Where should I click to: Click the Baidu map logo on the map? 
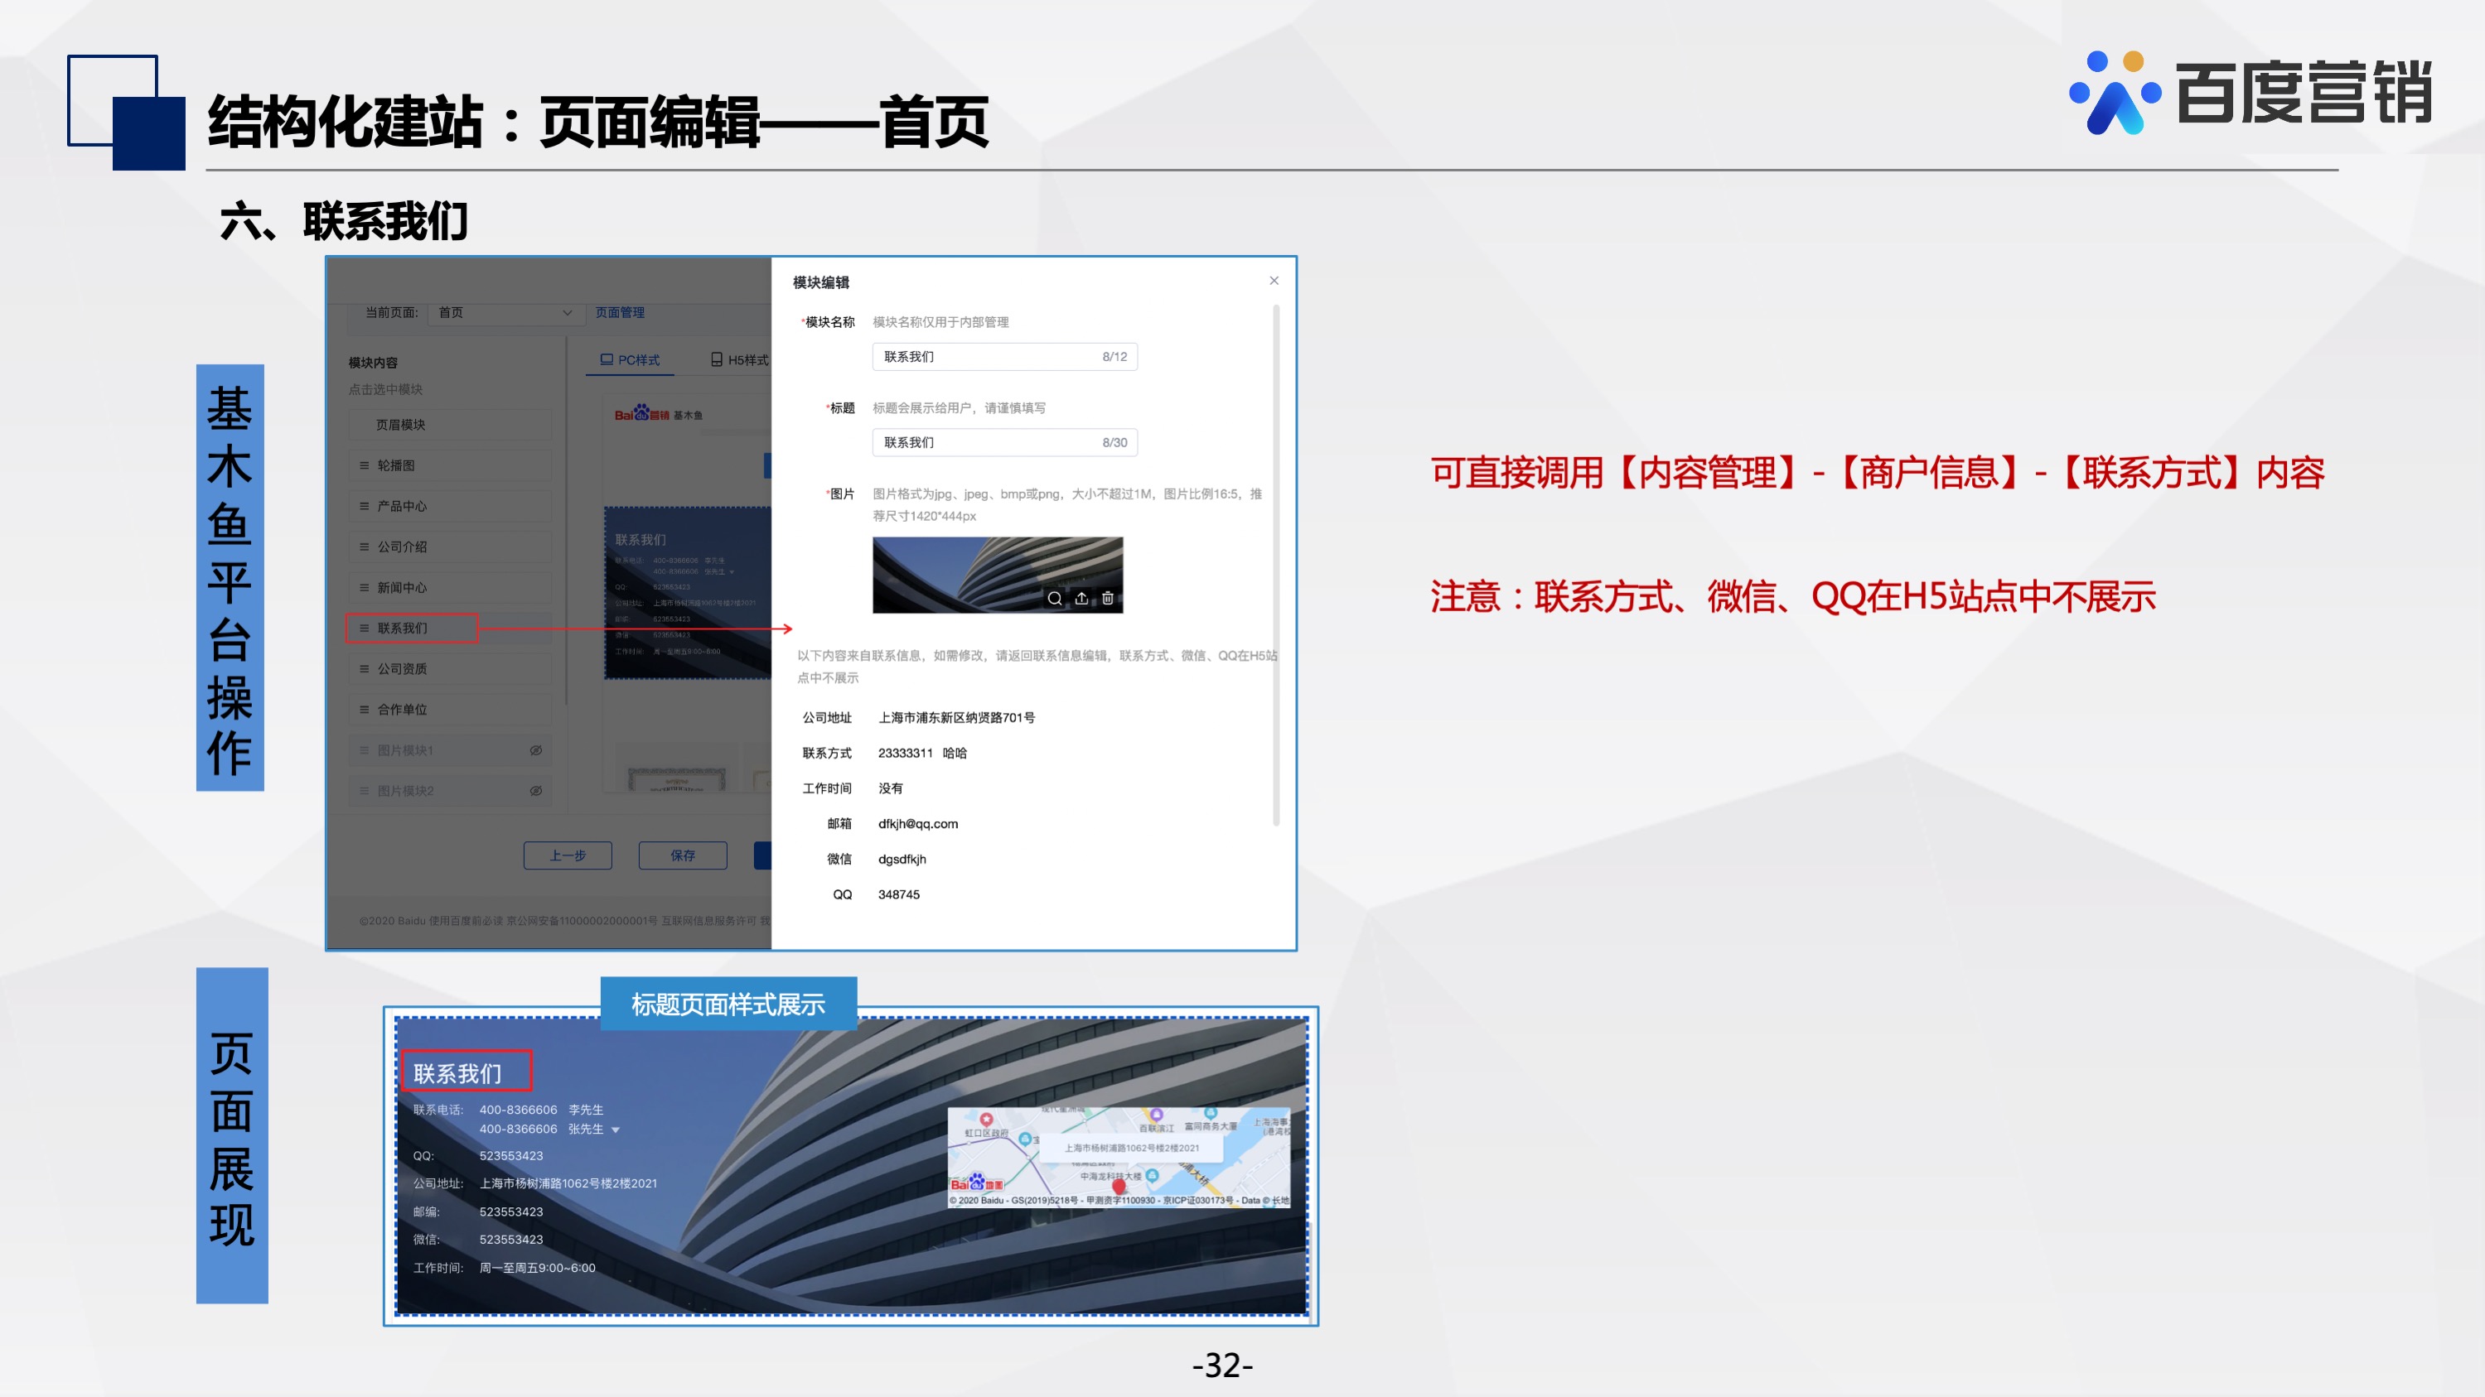click(976, 1183)
